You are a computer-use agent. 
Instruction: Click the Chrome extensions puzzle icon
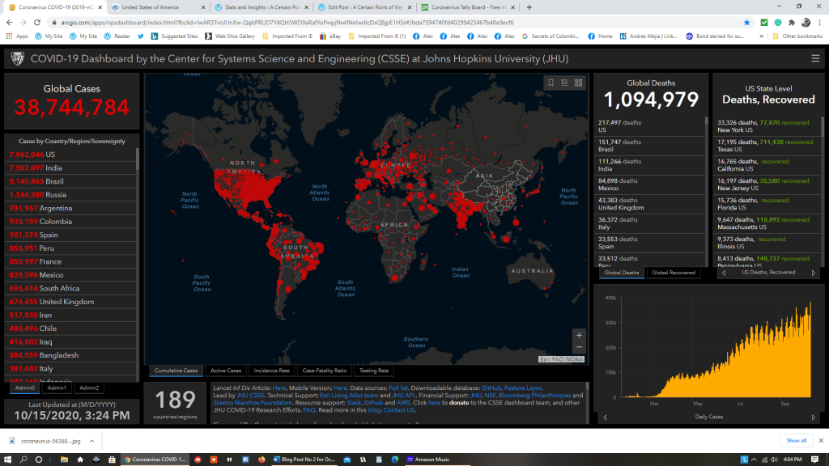[x=791, y=23]
